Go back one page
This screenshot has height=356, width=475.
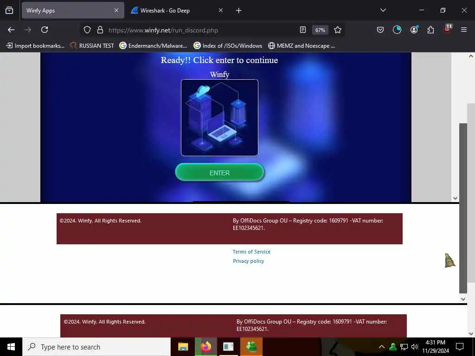point(11,30)
